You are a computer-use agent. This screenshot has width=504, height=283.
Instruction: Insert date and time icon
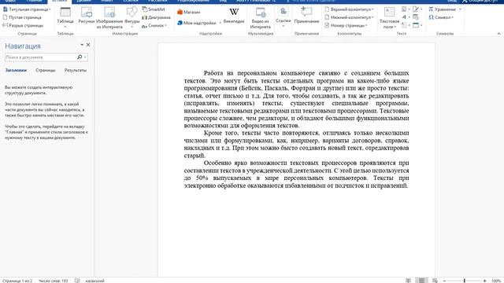(416, 17)
